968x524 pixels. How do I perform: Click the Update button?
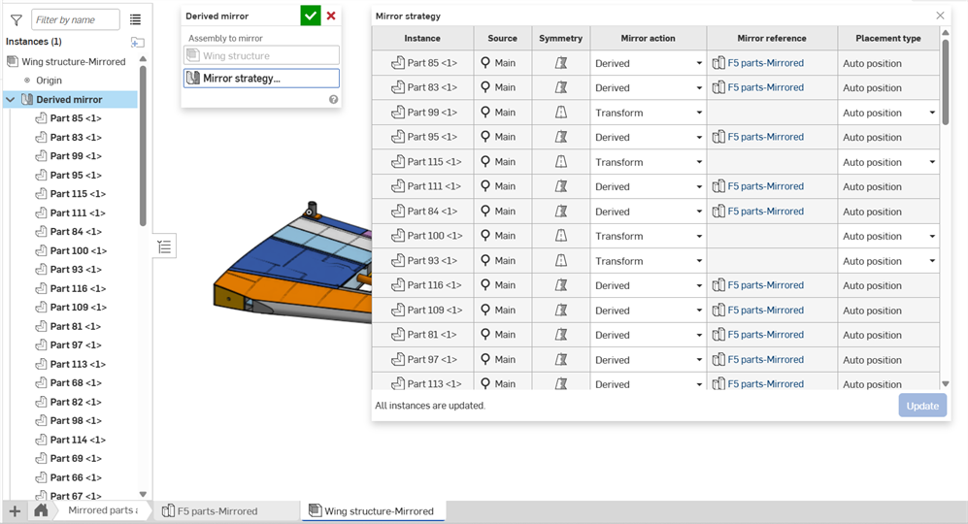pos(921,406)
